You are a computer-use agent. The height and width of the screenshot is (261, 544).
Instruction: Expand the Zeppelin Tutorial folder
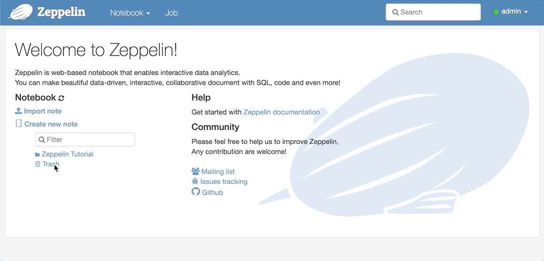tap(67, 154)
